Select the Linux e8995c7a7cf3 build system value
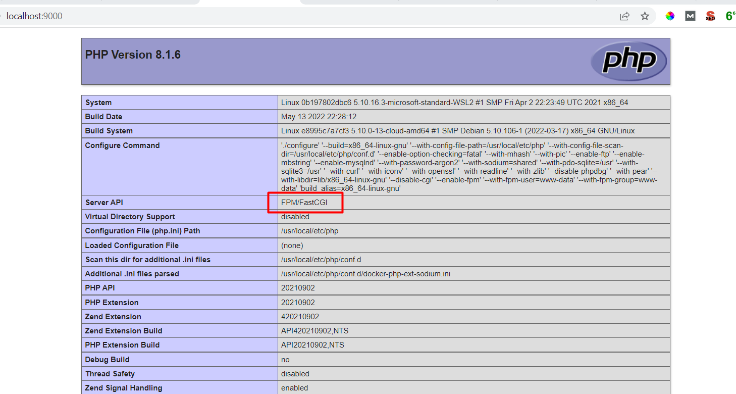This screenshot has height=394, width=736. coord(458,131)
